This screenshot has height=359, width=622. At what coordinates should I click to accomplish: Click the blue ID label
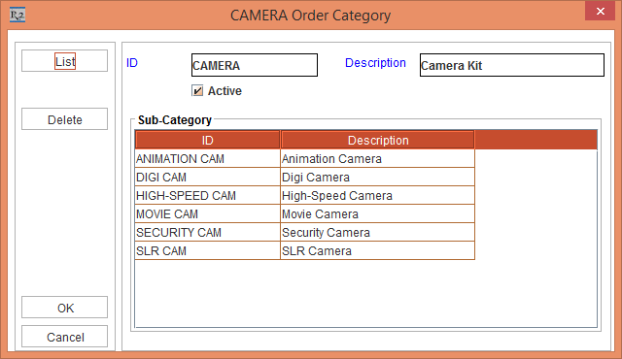[132, 63]
